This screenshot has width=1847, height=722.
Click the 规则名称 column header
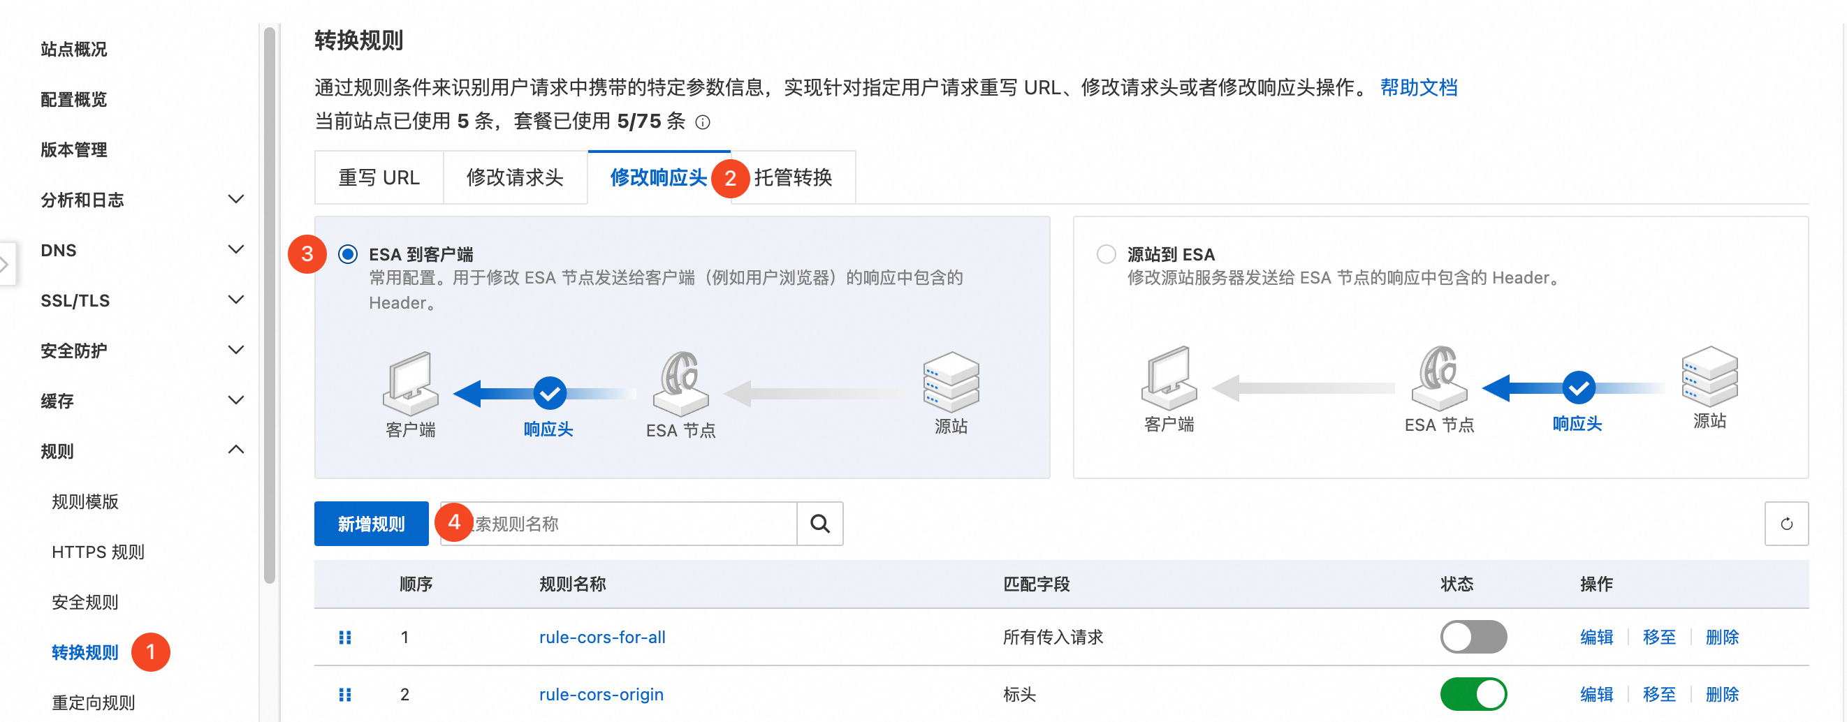(x=573, y=584)
